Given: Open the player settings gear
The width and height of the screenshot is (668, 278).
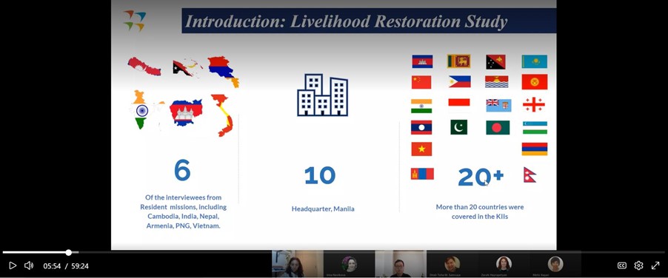Looking at the screenshot, I should tap(638, 265).
